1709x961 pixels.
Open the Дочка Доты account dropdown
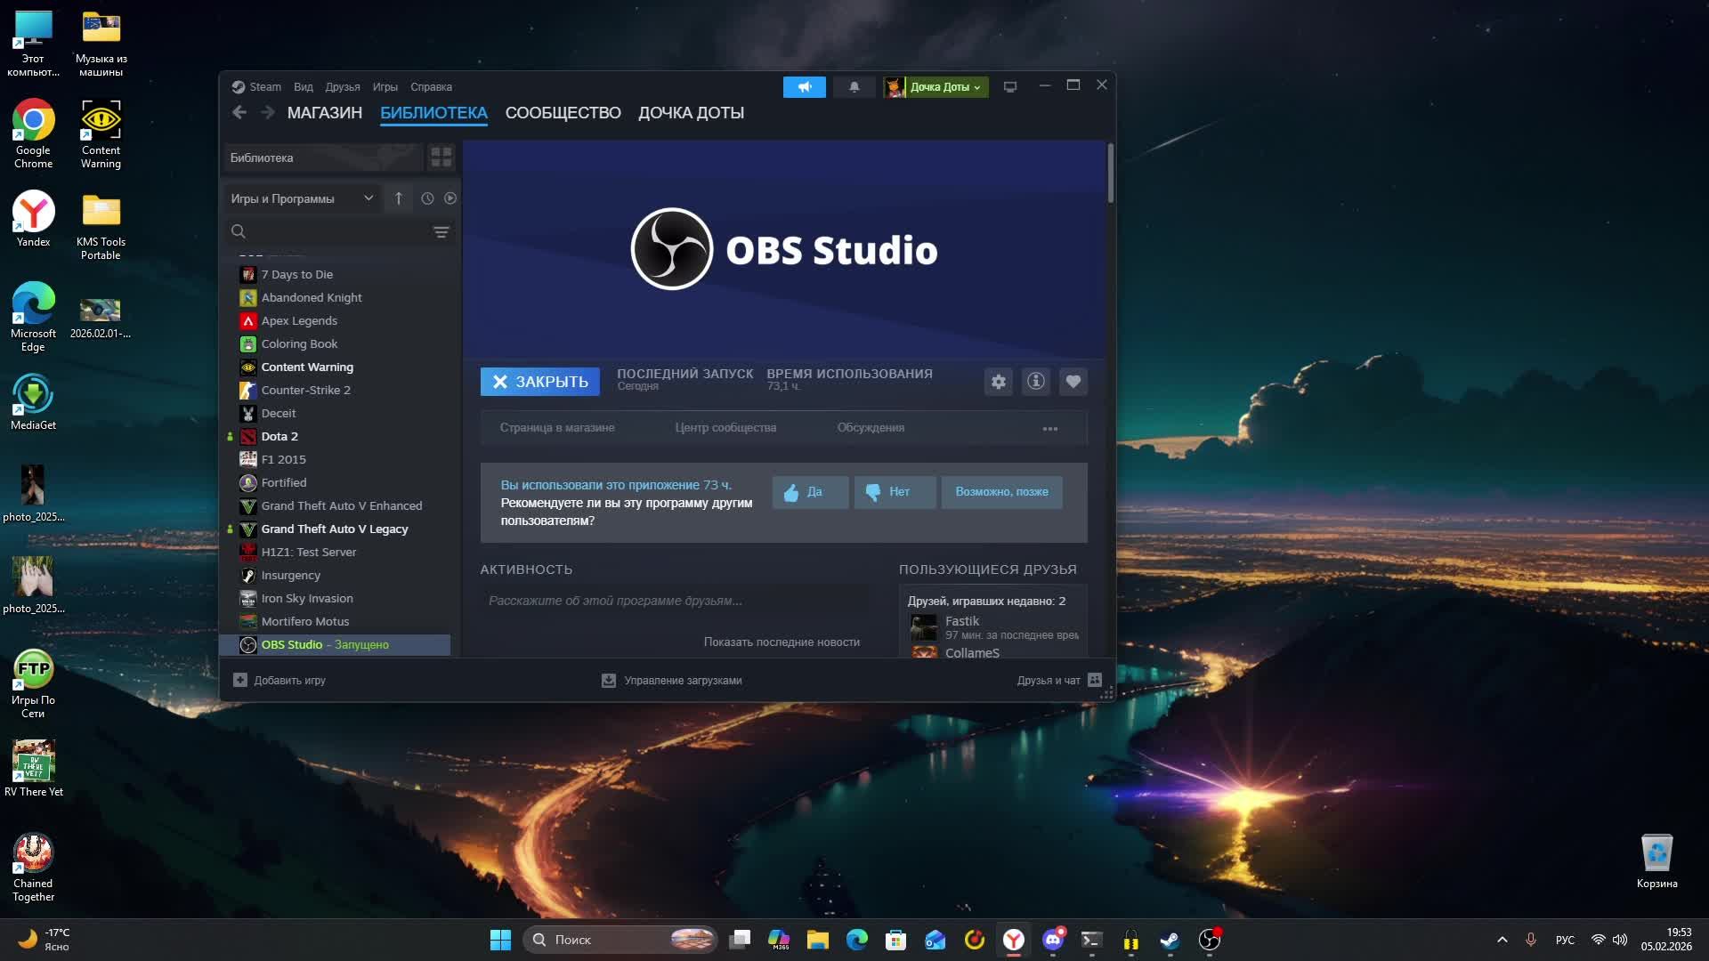point(944,87)
